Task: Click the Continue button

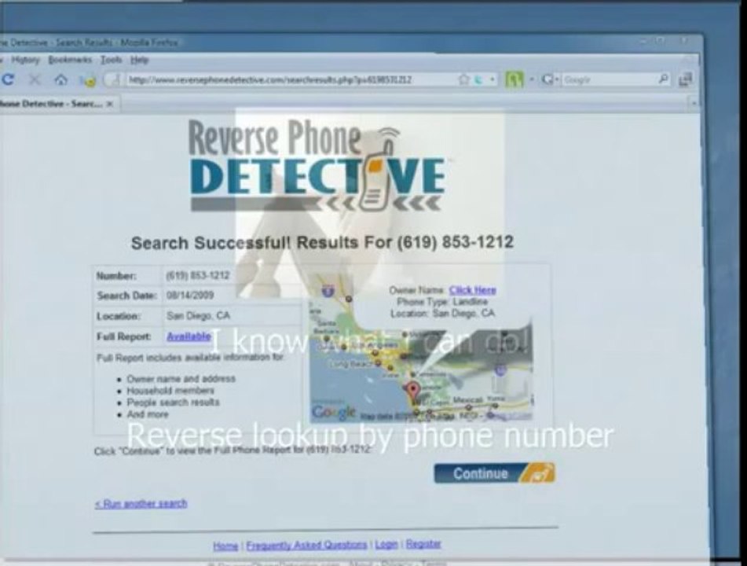Action: point(494,473)
